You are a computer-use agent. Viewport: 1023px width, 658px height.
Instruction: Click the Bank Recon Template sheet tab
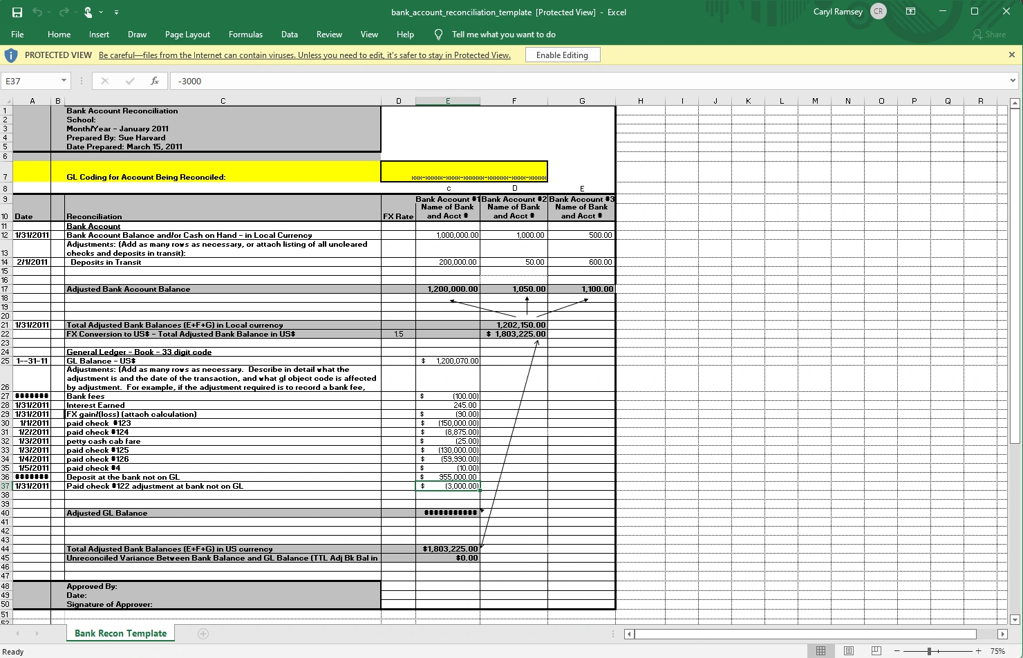pyautogui.click(x=120, y=633)
